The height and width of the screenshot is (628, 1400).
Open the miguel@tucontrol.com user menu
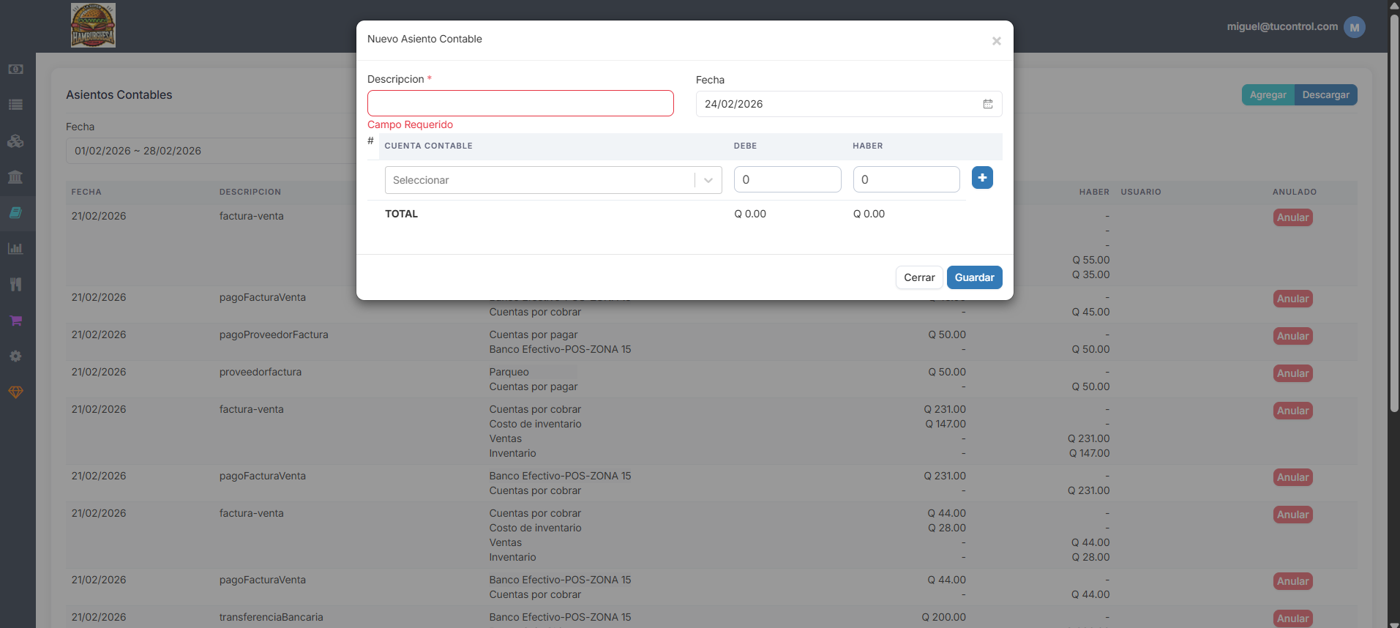coord(1295,27)
